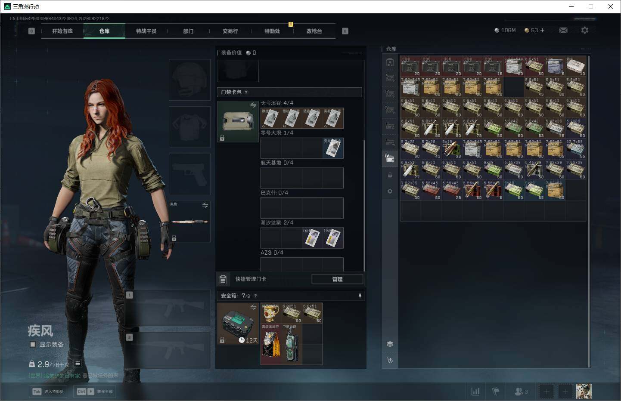Open the 部门 tab
621x401 pixels.
coord(188,31)
